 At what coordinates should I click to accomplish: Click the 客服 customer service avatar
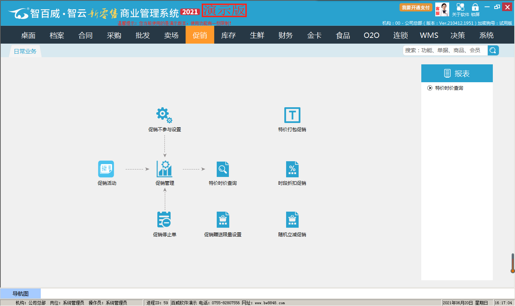[442, 10]
